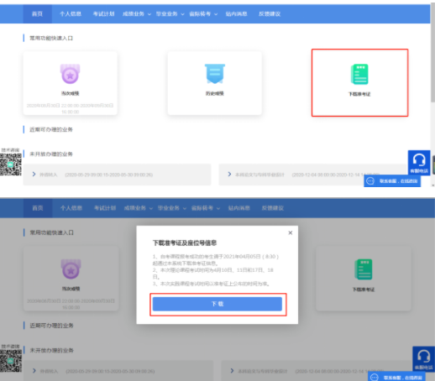Expand the 省际转考 dropdown on the dark blue navbar

point(206,208)
